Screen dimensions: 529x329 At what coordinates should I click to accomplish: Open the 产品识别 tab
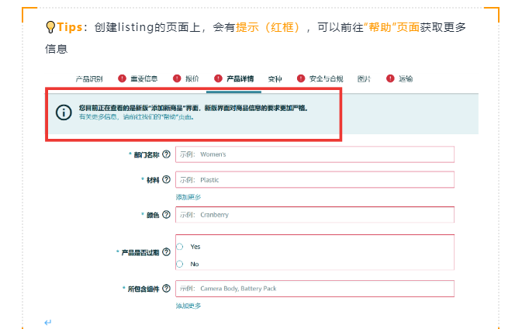pos(88,79)
